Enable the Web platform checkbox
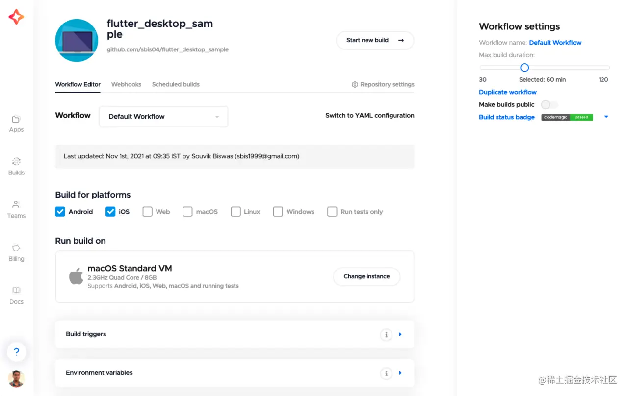 (147, 212)
